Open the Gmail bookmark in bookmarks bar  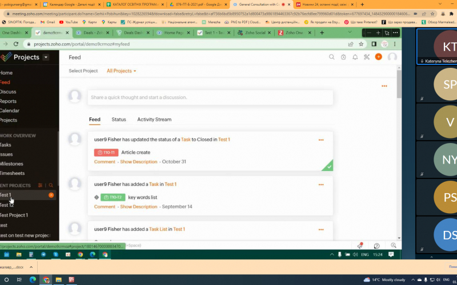pos(47,22)
